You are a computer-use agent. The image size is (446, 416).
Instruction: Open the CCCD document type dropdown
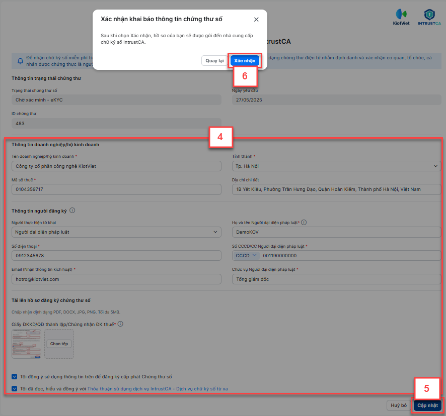coord(246,256)
